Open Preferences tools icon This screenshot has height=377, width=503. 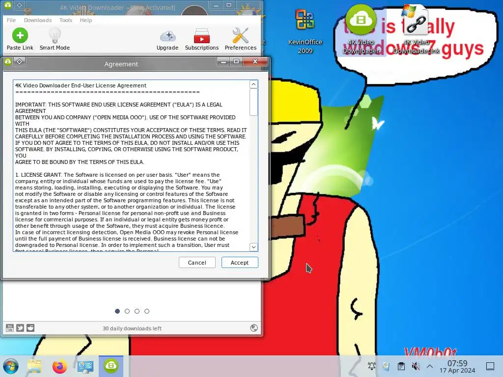coord(241,35)
